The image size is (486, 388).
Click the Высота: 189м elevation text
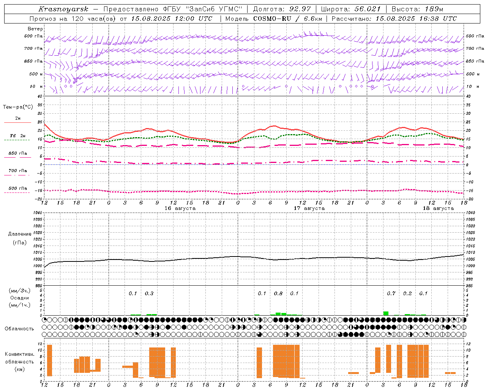coord(417,9)
